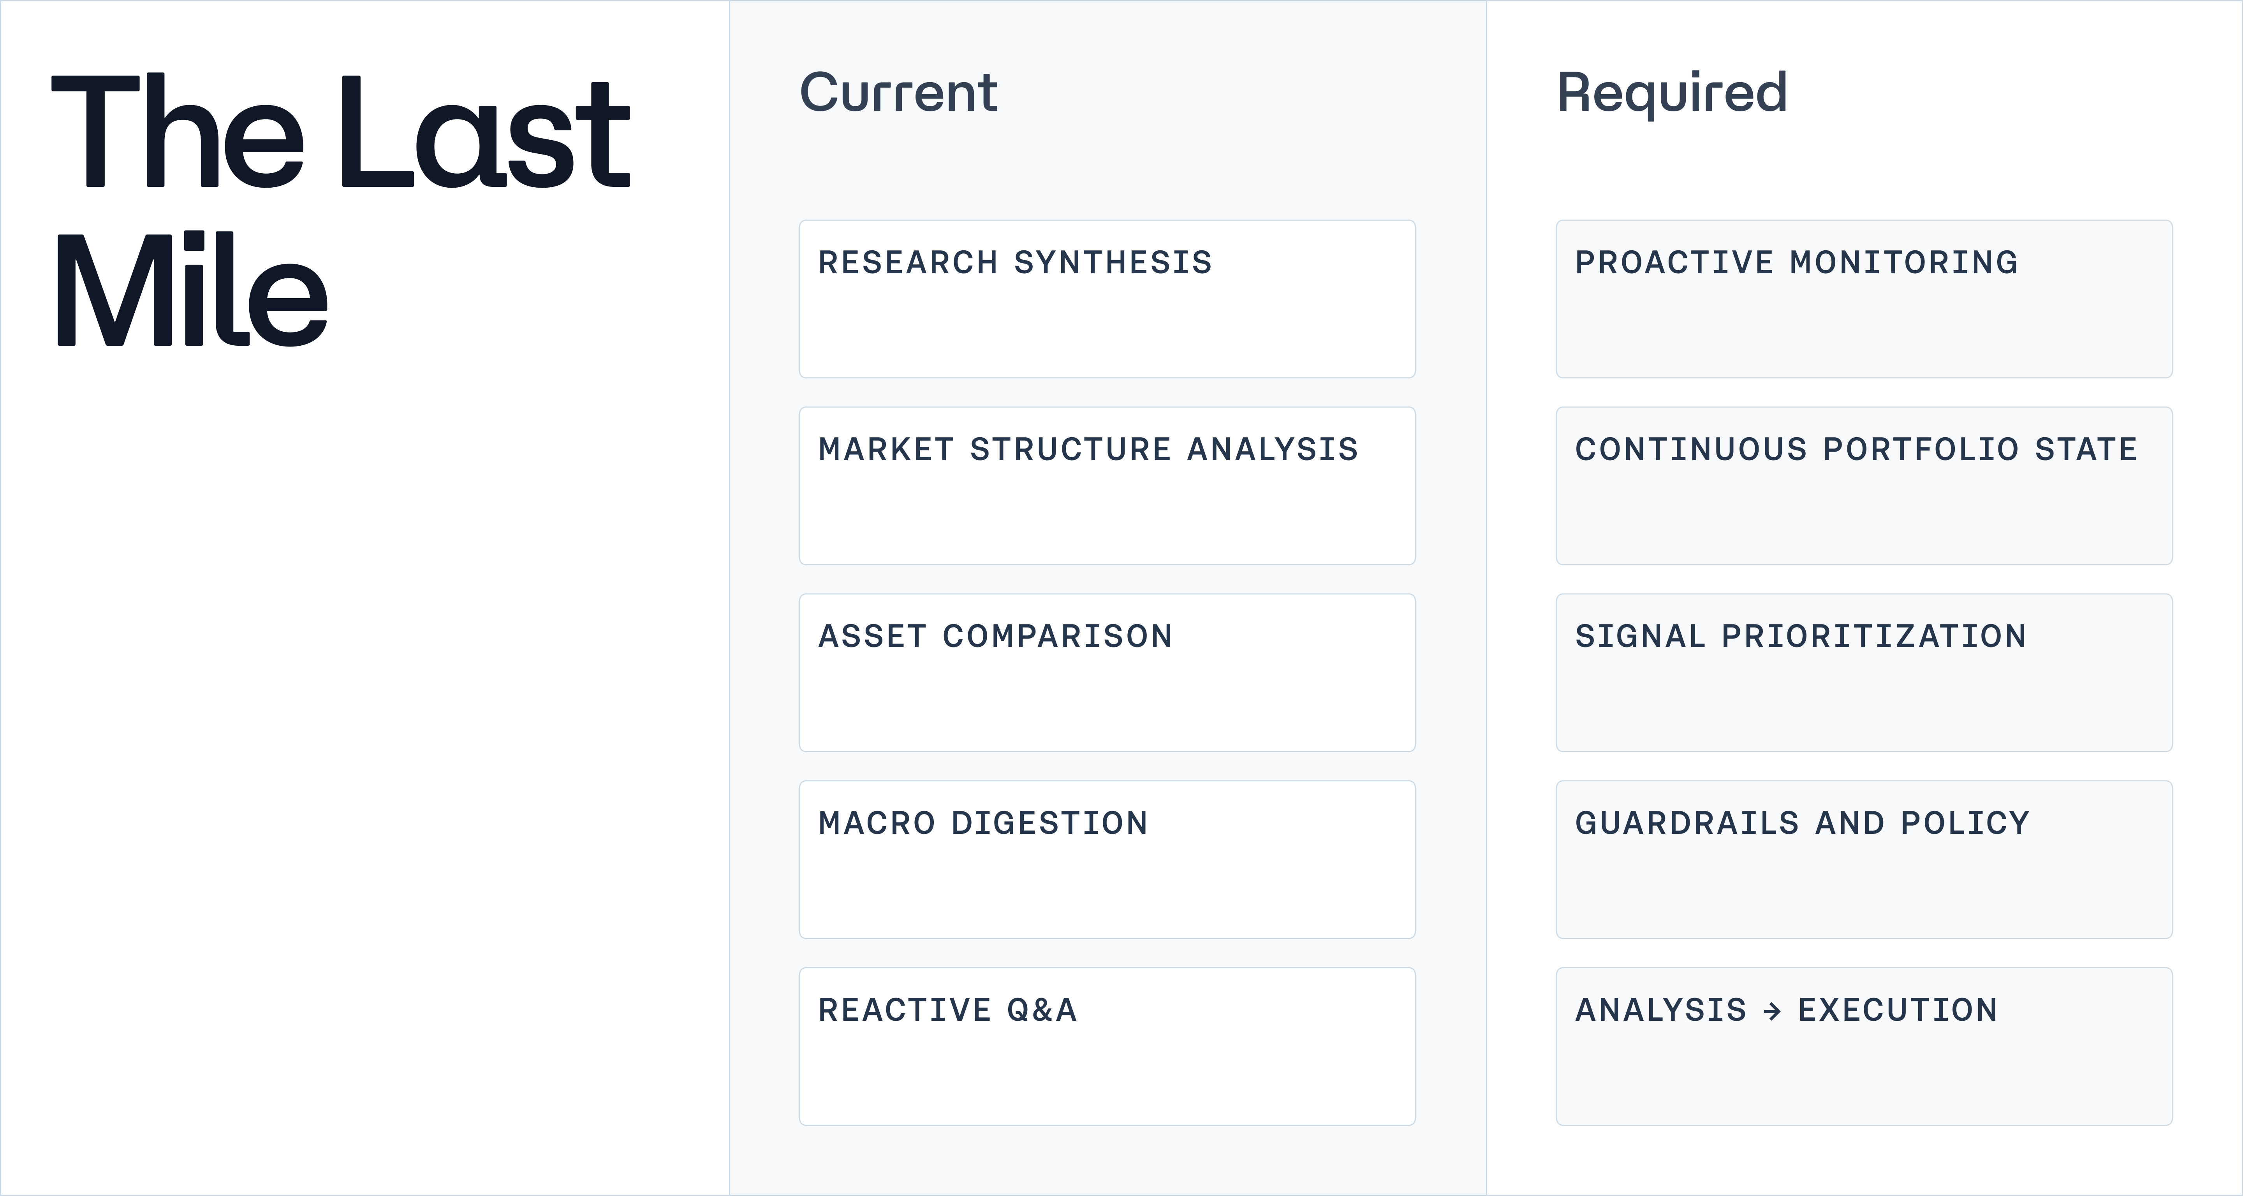The image size is (2243, 1196).
Task: Select the Macro Digestion card
Action: point(1107,859)
